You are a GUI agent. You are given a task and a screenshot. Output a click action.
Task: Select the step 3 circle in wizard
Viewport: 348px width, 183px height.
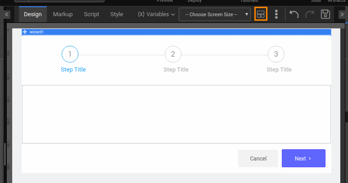276,54
